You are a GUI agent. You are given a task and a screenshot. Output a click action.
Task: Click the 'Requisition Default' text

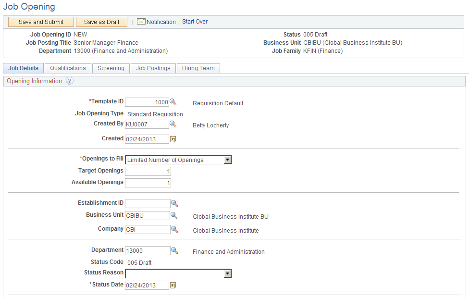pyautogui.click(x=218, y=103)
